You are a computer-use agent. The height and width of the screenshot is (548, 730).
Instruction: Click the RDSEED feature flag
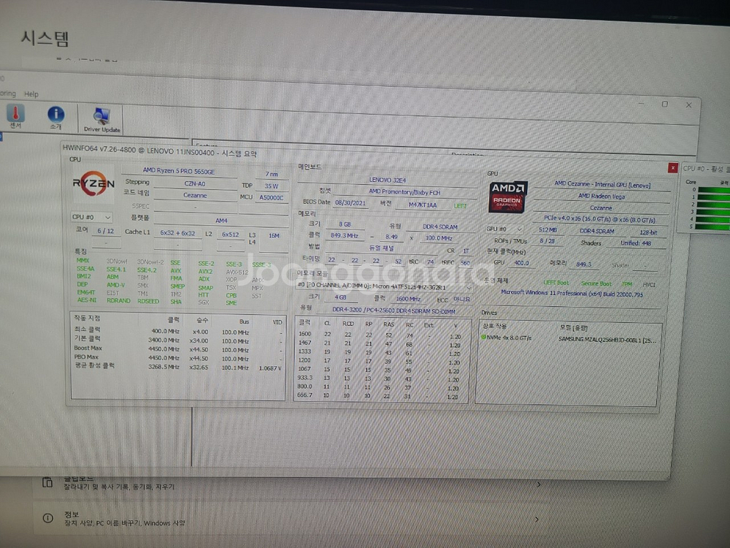point(148,301)
